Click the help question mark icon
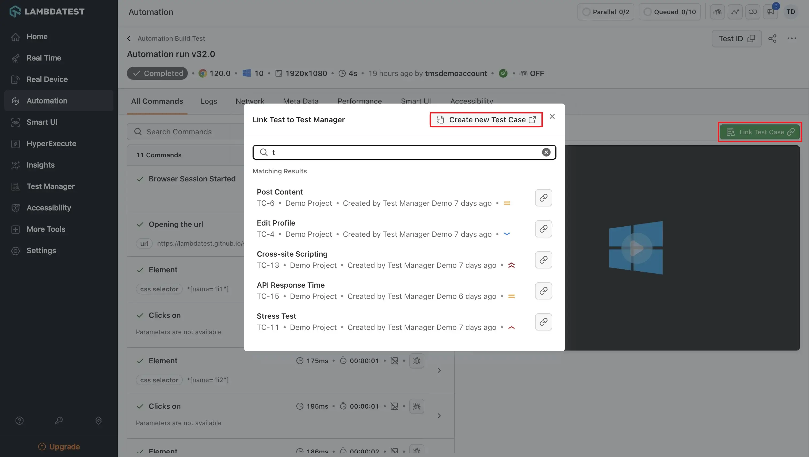The image size is (809, 457). [x=20, y=421]
